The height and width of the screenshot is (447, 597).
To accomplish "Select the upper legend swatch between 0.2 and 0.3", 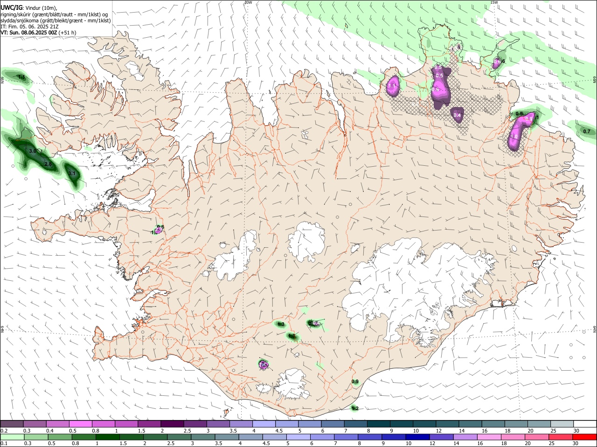I will (x=12, y=424).
